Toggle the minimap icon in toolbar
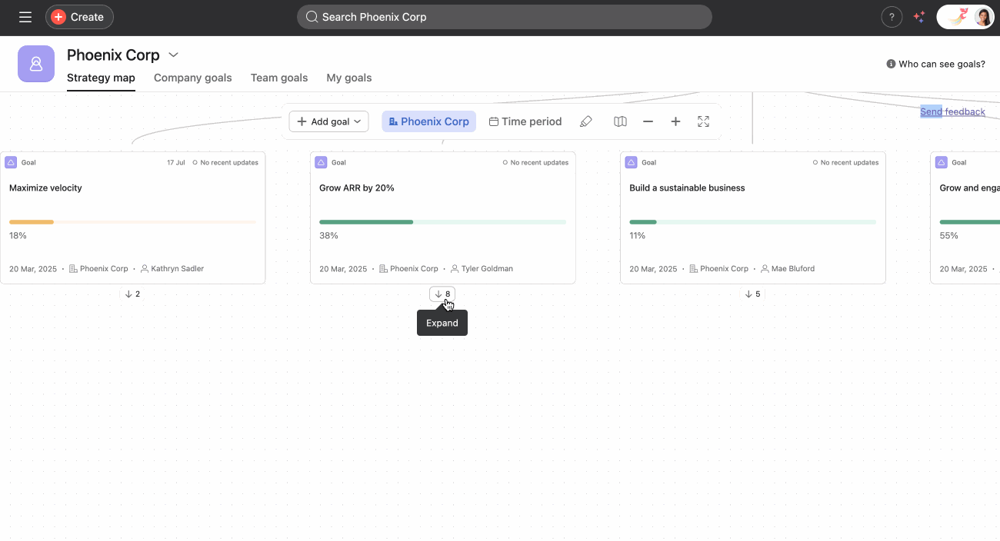 tap(620, 121)
